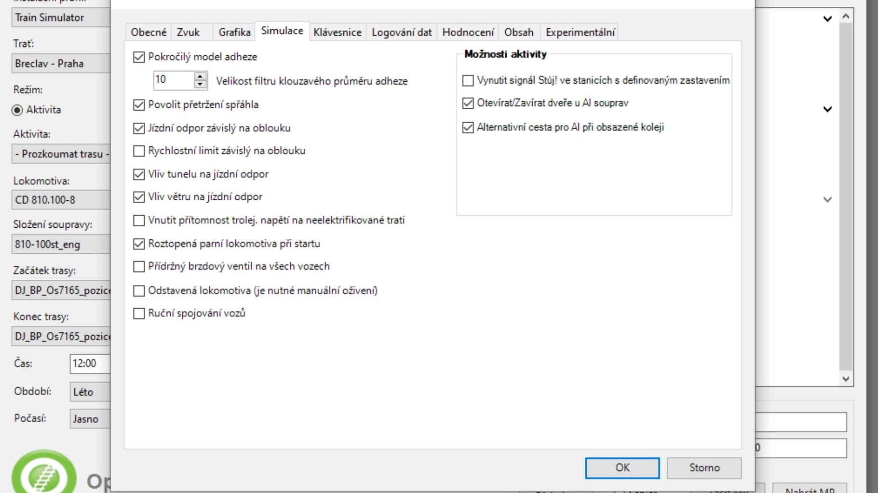This screenshot has height=493, width=878.
Task: Check Odstavená lokomotiva option
Action: 139,290
